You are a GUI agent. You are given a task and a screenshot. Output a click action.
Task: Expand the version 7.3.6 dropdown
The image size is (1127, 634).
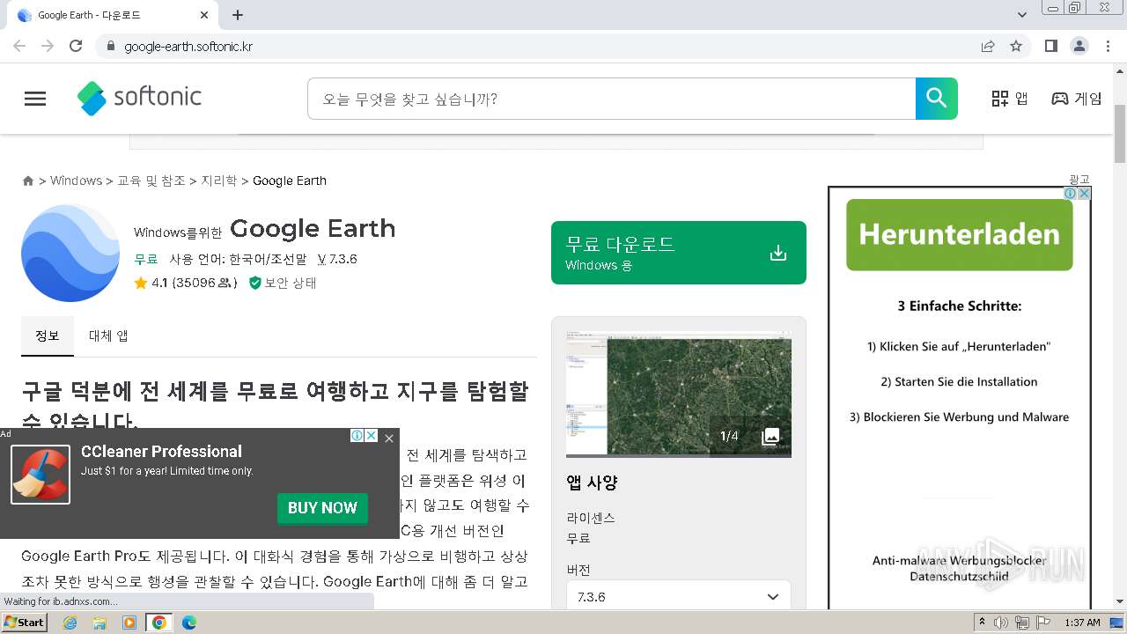pos(679,597)
